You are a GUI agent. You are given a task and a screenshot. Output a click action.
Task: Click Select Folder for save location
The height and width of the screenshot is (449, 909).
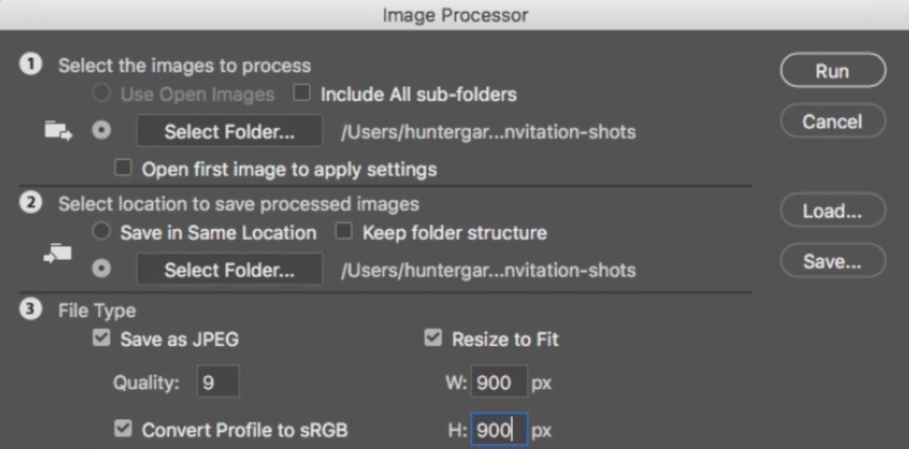(230, 269)
